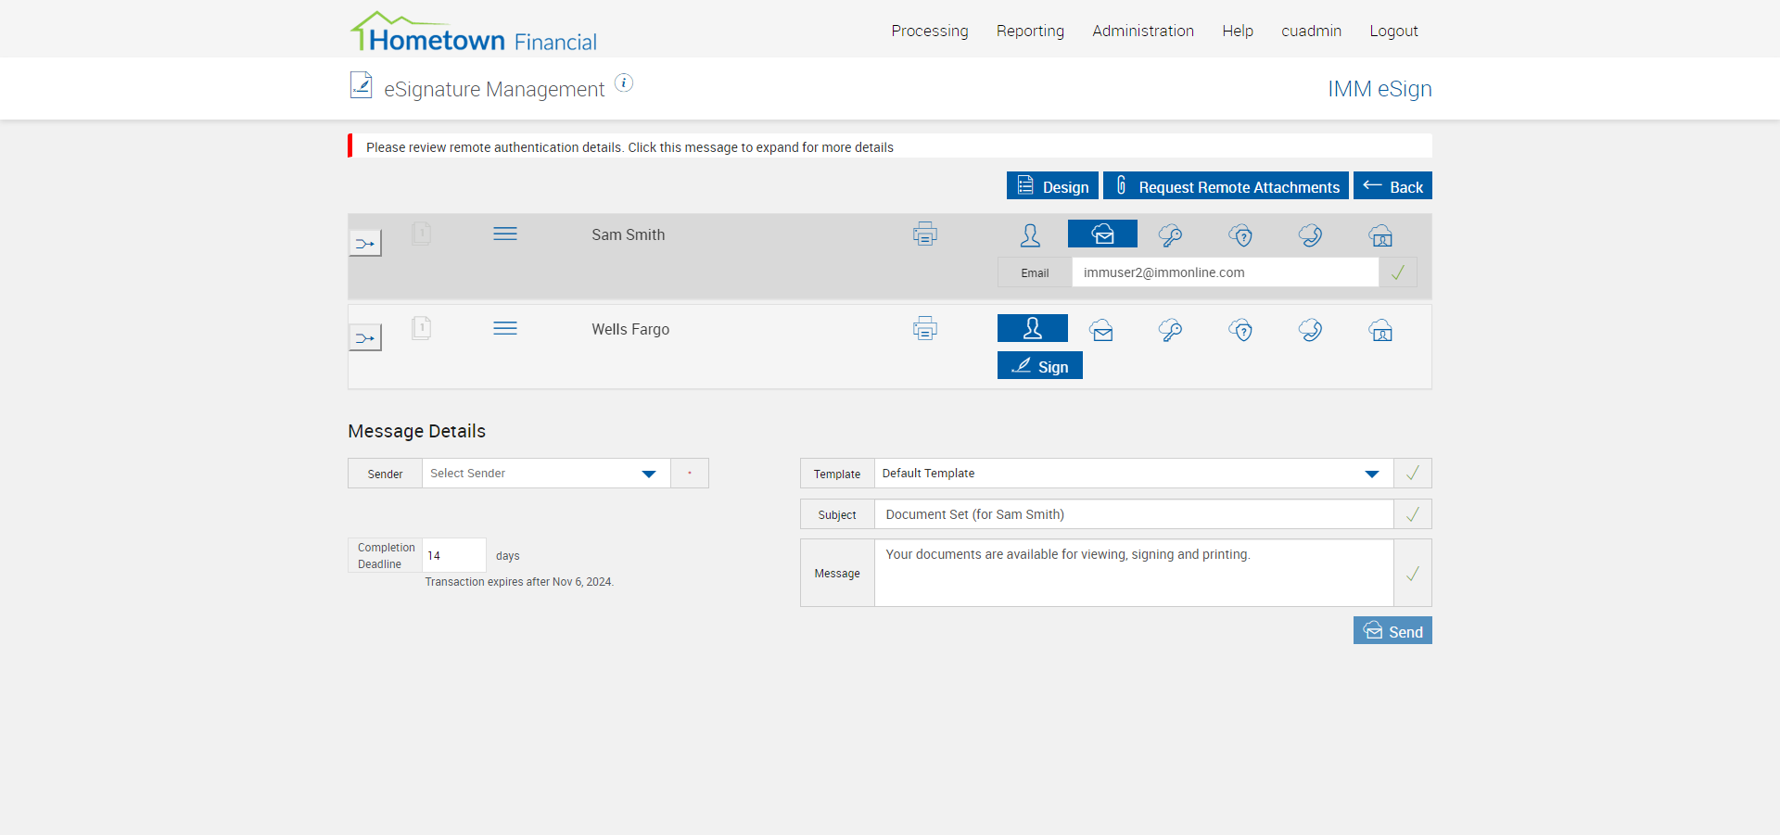Open the Help menu
Screen dimensions: 1780x835
1238,31
